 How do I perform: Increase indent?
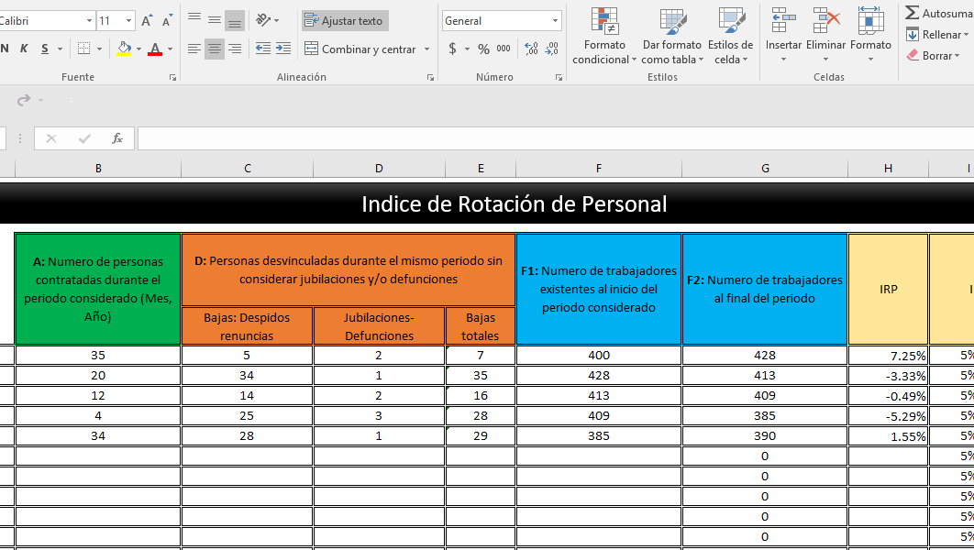[x=283, y=49]
